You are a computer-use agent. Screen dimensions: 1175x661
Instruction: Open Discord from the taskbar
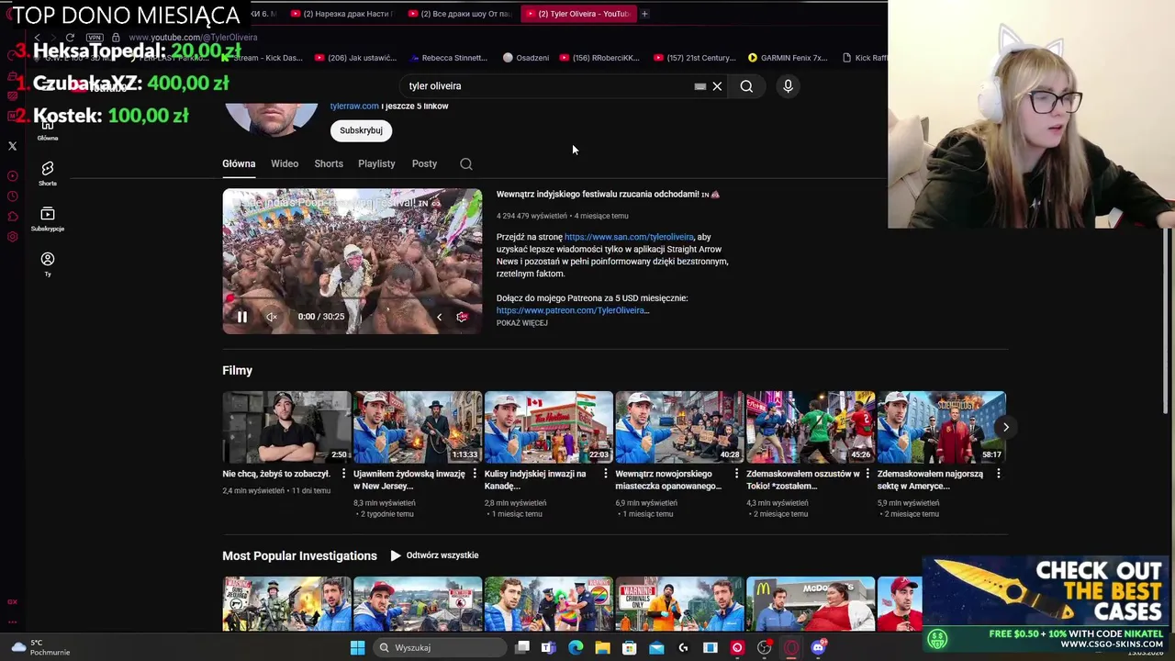[818, 648]
